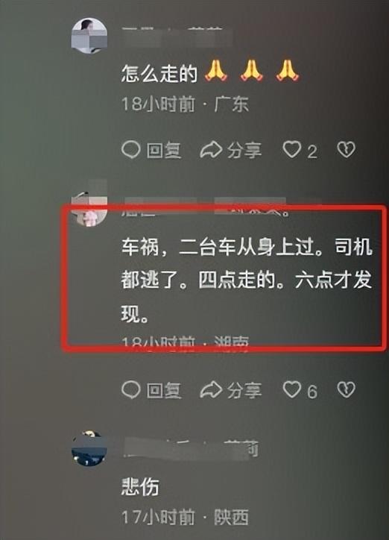Select the 悲伤 comment text
389x540 pixels.
coord(140,487)
